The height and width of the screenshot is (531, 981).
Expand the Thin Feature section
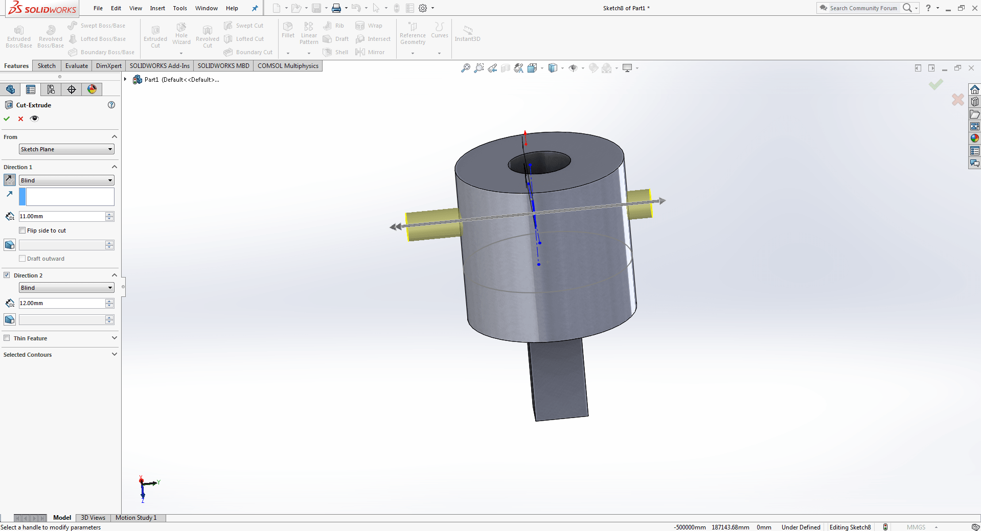click(x=115, y=338)
